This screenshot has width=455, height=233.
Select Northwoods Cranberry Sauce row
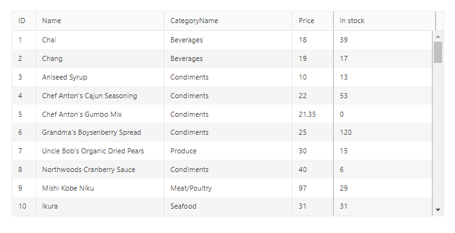pos(222,169)
